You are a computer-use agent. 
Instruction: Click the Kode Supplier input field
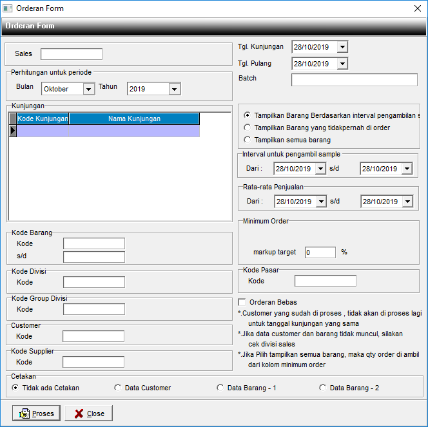point(93,362)
